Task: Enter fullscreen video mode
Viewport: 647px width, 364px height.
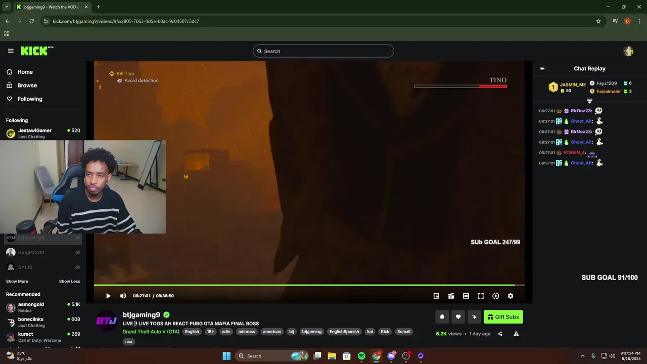Action: (x=481, y=296)
